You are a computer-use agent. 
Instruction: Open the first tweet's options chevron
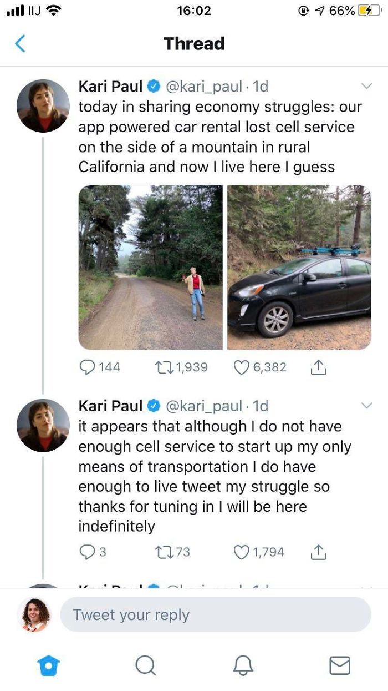tap(366, 86)
